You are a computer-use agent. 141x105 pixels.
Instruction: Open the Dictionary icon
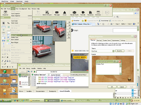[98, 13]
